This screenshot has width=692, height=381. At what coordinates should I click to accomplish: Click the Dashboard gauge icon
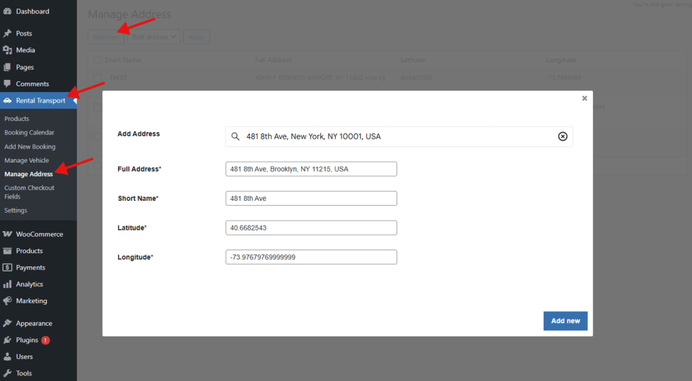(x=7, y=11)
